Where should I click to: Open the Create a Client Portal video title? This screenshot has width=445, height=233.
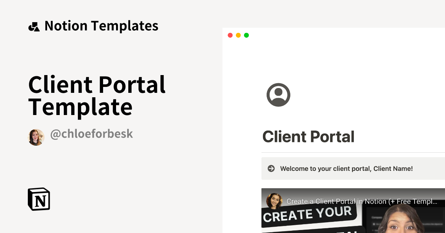tap(362, 202)
